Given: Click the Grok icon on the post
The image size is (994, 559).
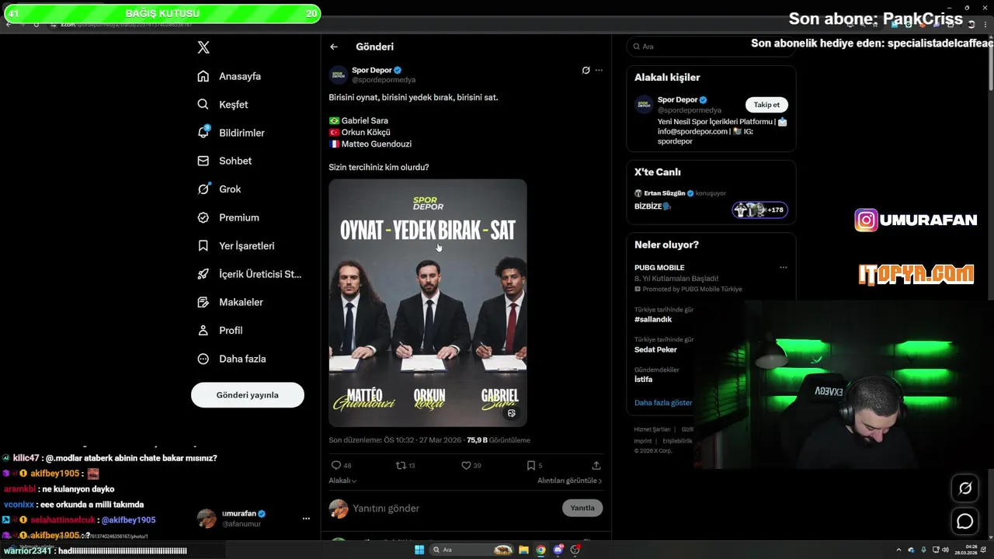Looking at the screenshot, I should (586, 70).
